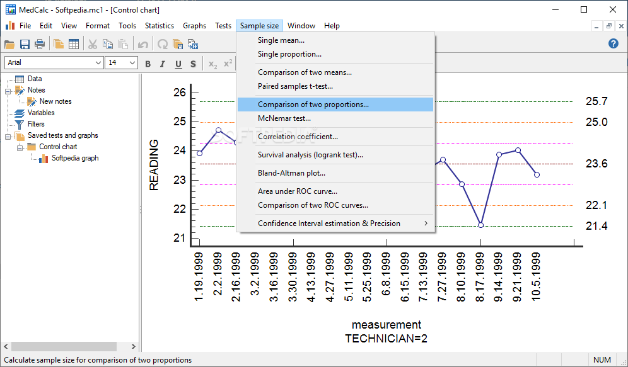Viewport: 628px width, 367px height.
Task: Expand Confidence Interval estimation & Precision submenu
Action: [x=335, y=223]
